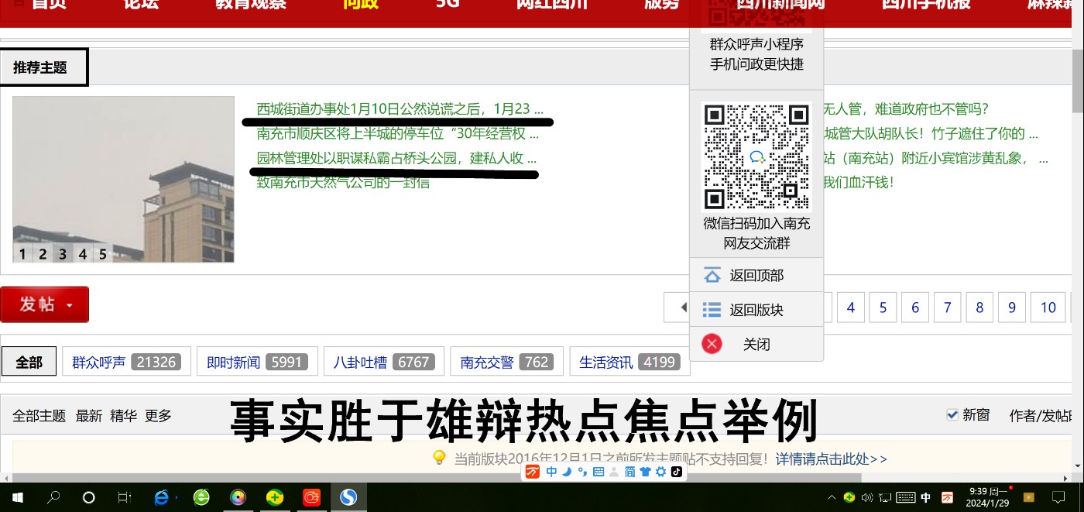Click the 作者/发帖 column header
This screenshot has width=1084, height=512.
(1041, 416)
